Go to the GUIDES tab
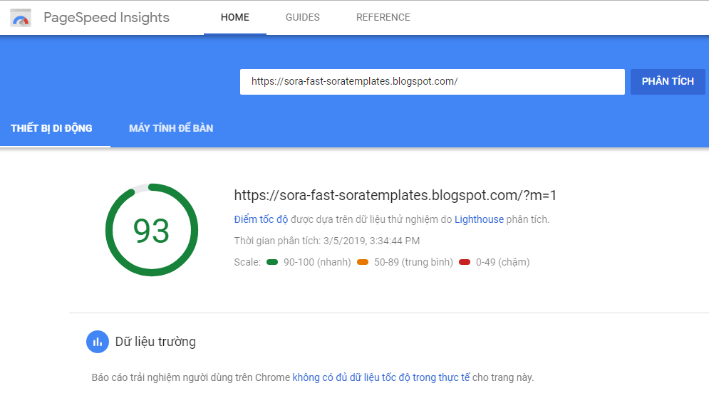 [x=303, y=17]
